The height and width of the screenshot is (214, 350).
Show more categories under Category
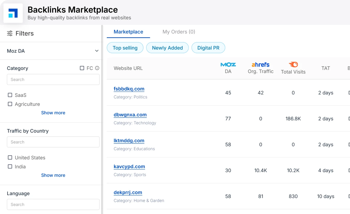pyautogui.click(x=53, y=113)
